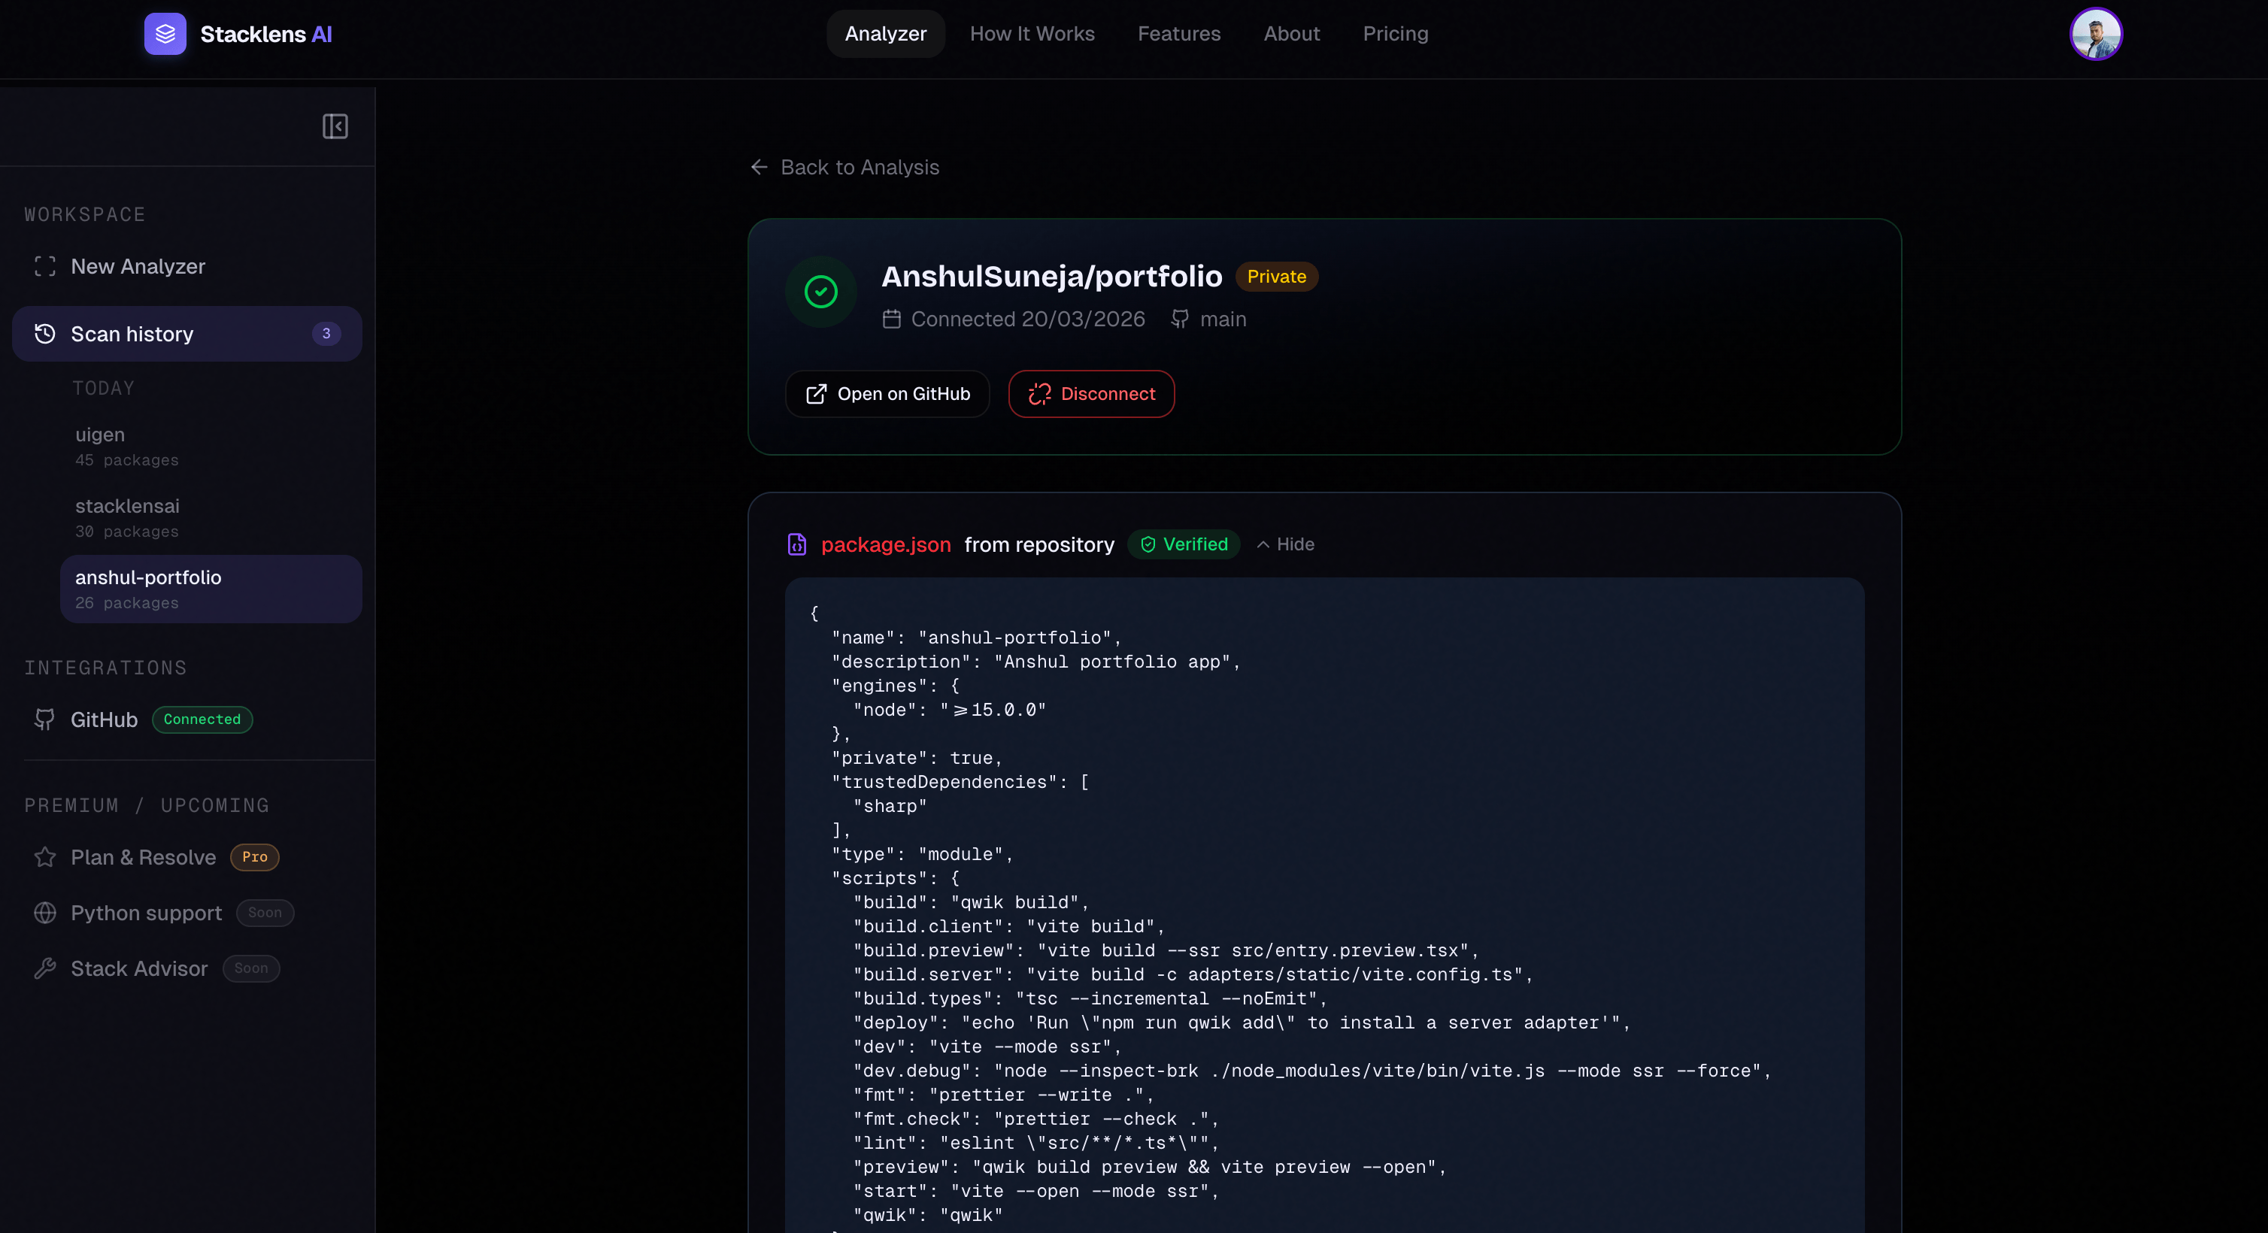Select the uigen scan entry
The image size is (2268, 1233).
tap(127, 446)
